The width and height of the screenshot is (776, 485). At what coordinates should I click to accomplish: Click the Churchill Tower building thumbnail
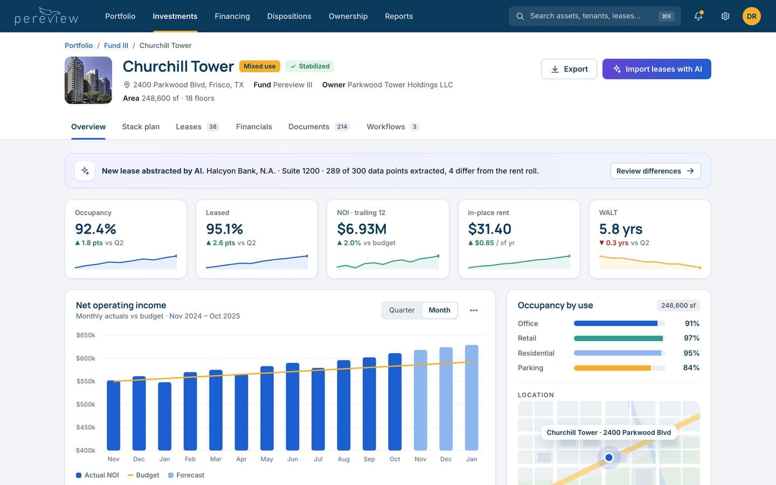tap(88, 80)
